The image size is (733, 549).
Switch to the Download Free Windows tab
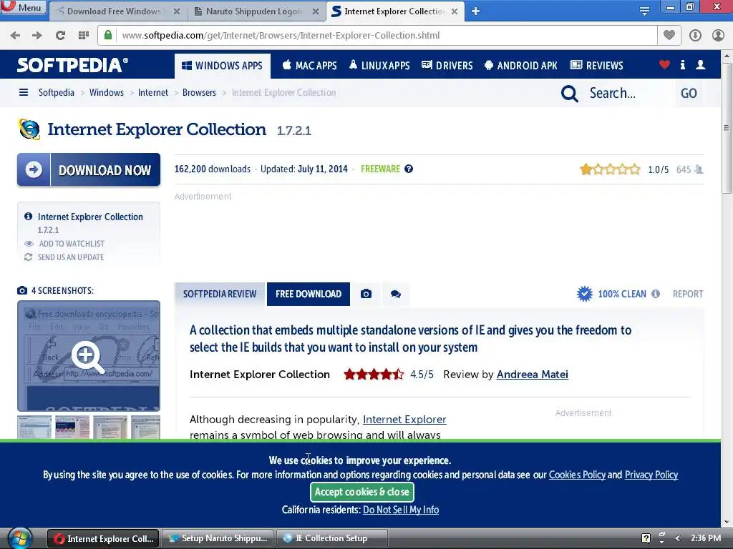[x=114, y=11]
